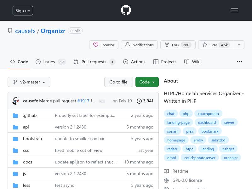Open the Issues tab
The width and height of the screenshot is (252, 189).
pyautogui.click(x=50, y=62)
